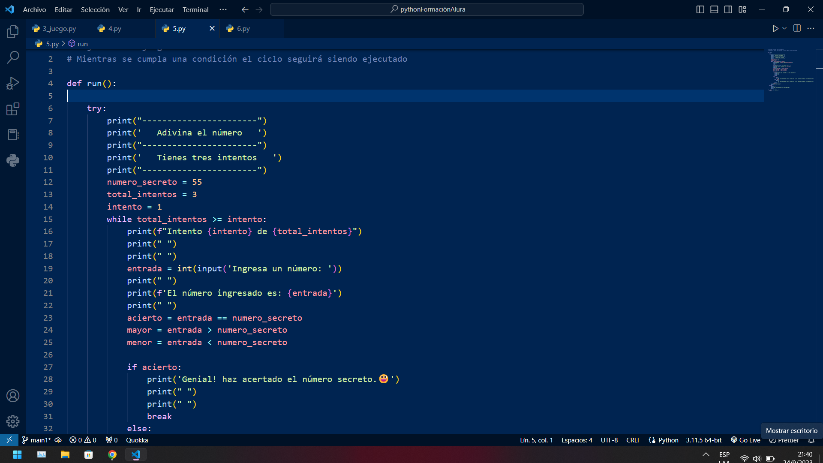Image resolution: width=823 pixels, height=463 pixels.
Task: Open the Ver menu
Action: coord(123,9)
